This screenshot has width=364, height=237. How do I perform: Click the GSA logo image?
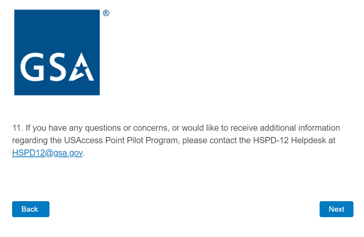pyautogui.click(x=57, y=53)
